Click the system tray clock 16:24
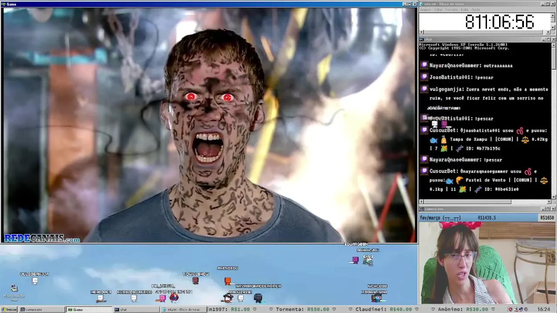This screenshot has width=557, height=313. [x=544, y=310]
